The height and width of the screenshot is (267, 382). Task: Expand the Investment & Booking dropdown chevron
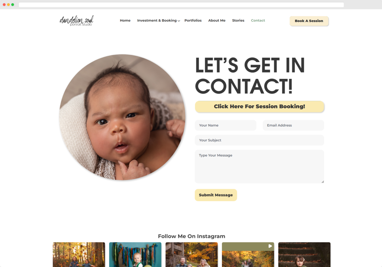179,21
